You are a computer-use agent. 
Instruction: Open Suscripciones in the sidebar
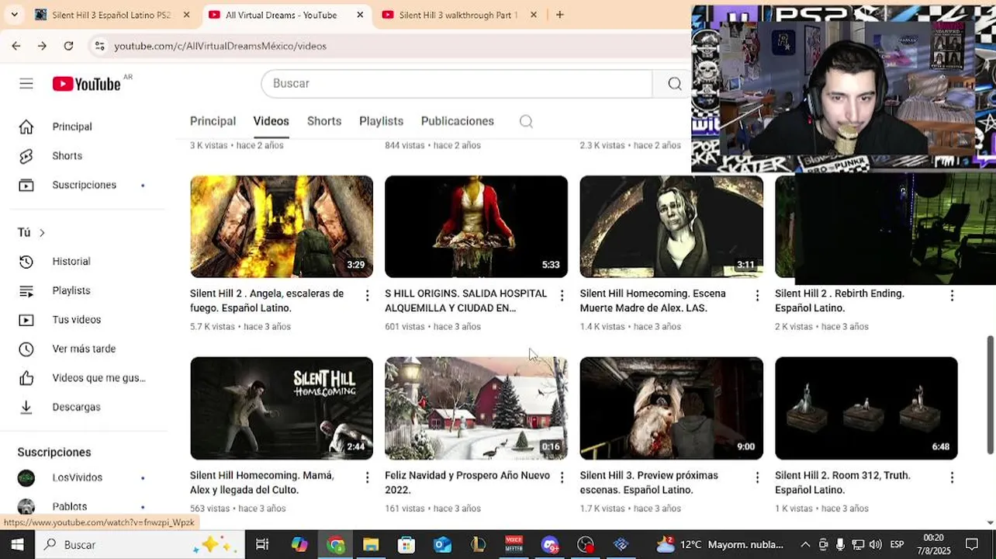(84, 185)
